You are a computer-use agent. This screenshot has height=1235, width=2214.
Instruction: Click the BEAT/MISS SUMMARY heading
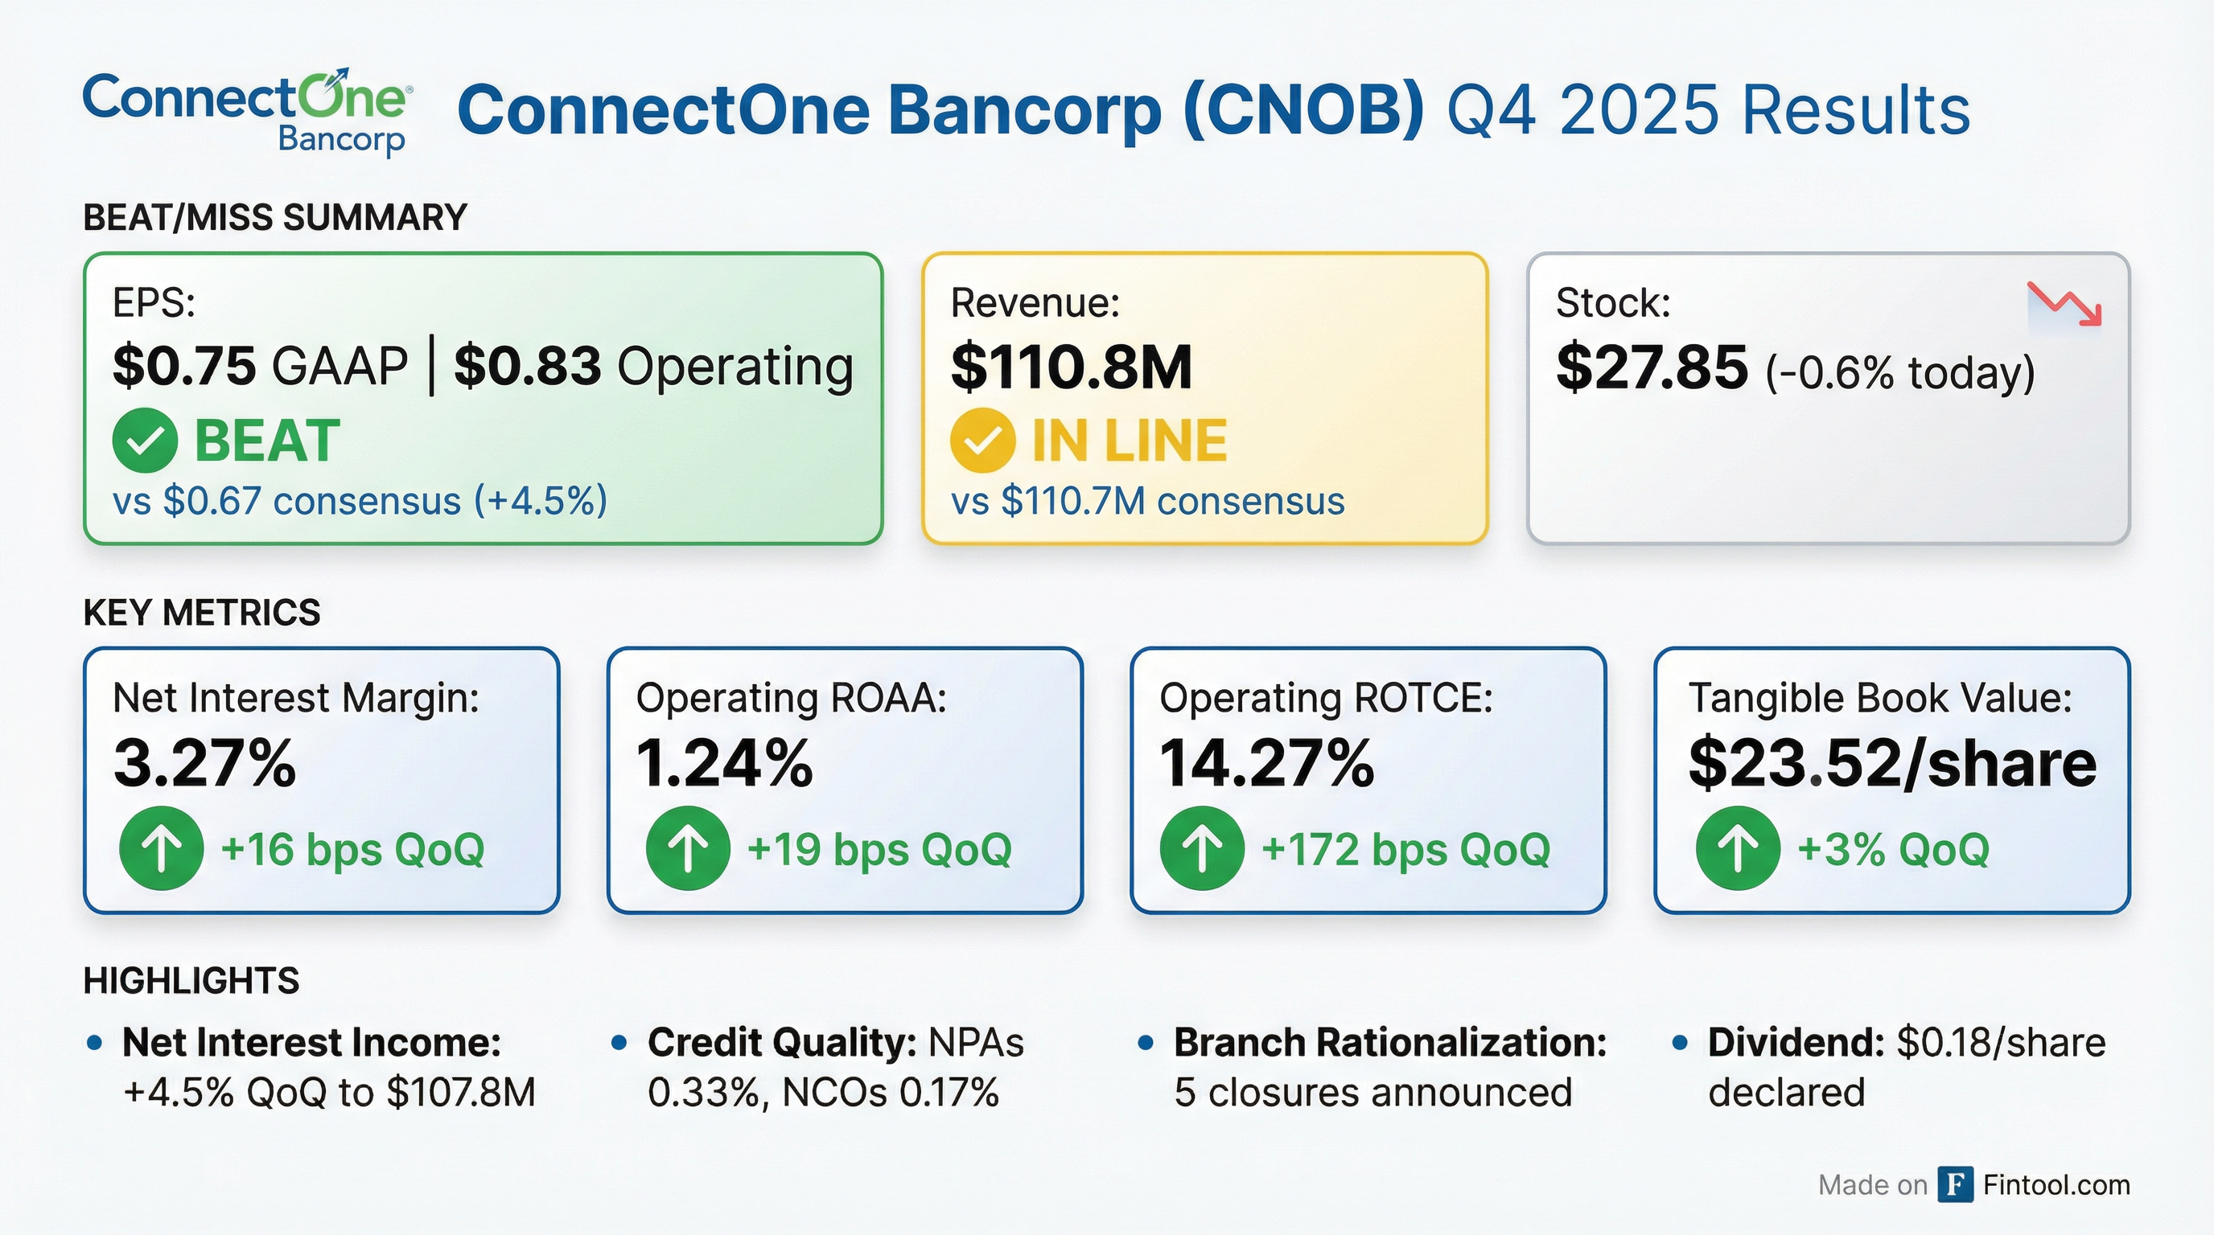(275, 217)
